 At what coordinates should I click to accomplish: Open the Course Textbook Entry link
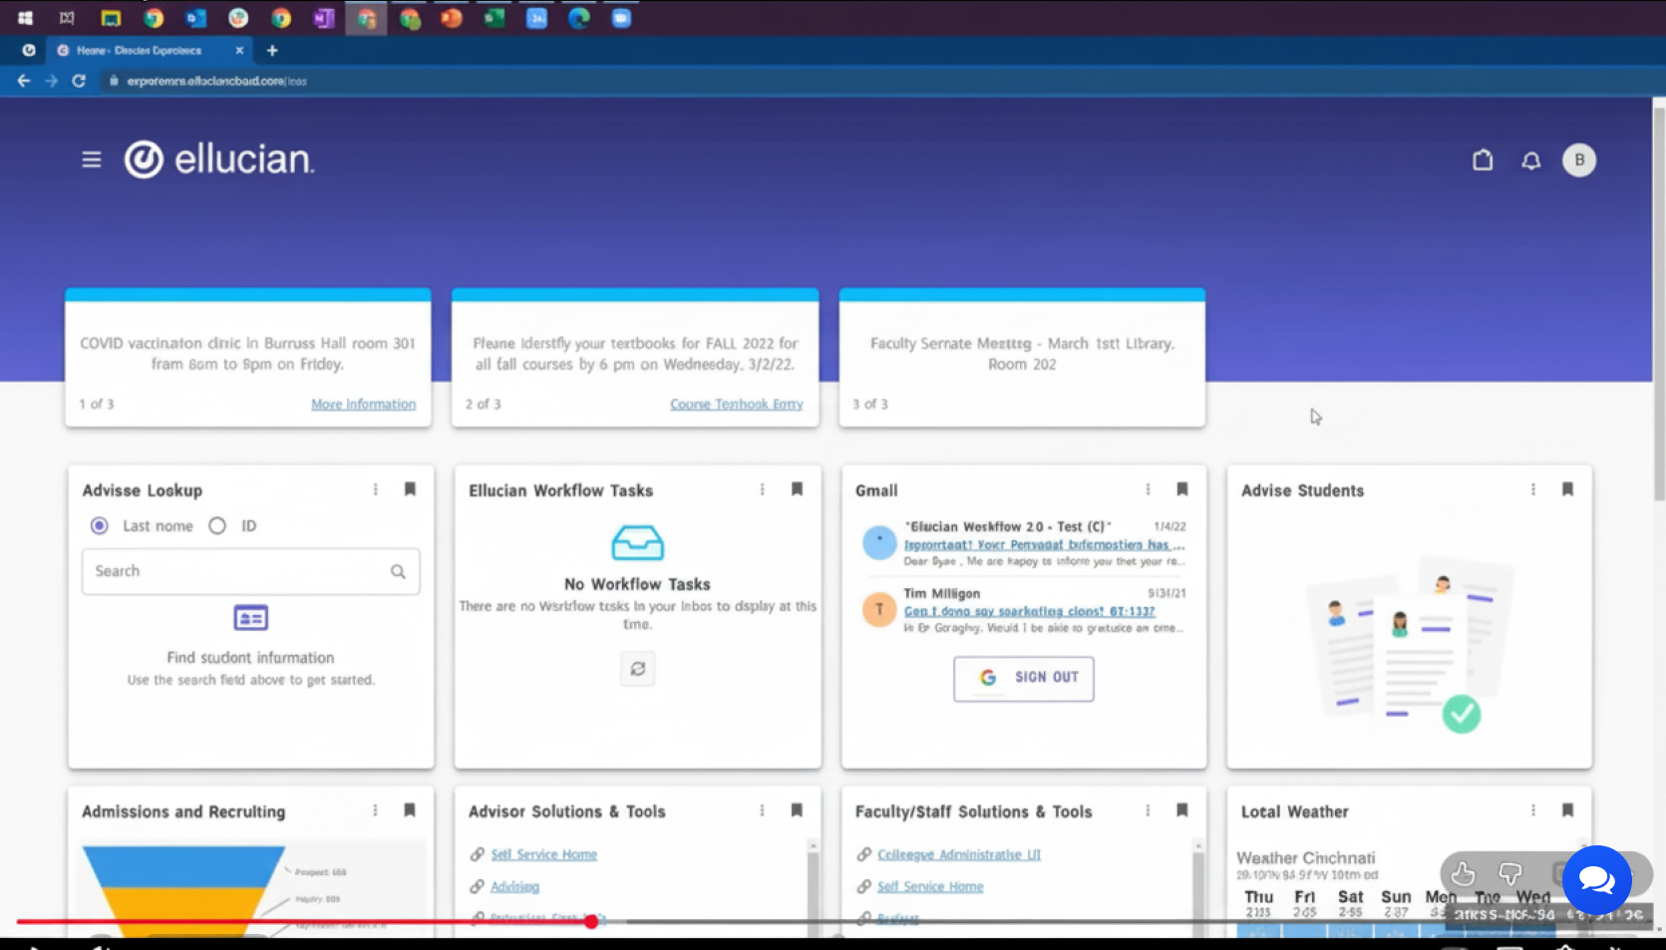pyautogui.click(x=736, y=404)
